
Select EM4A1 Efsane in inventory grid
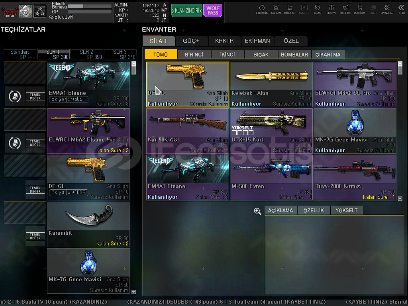[188, 178]
